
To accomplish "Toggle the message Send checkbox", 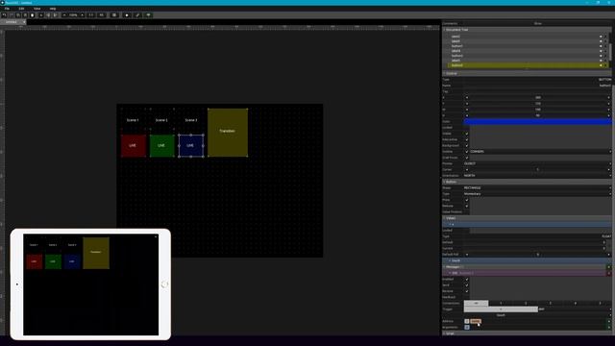I will coord(467,285).
